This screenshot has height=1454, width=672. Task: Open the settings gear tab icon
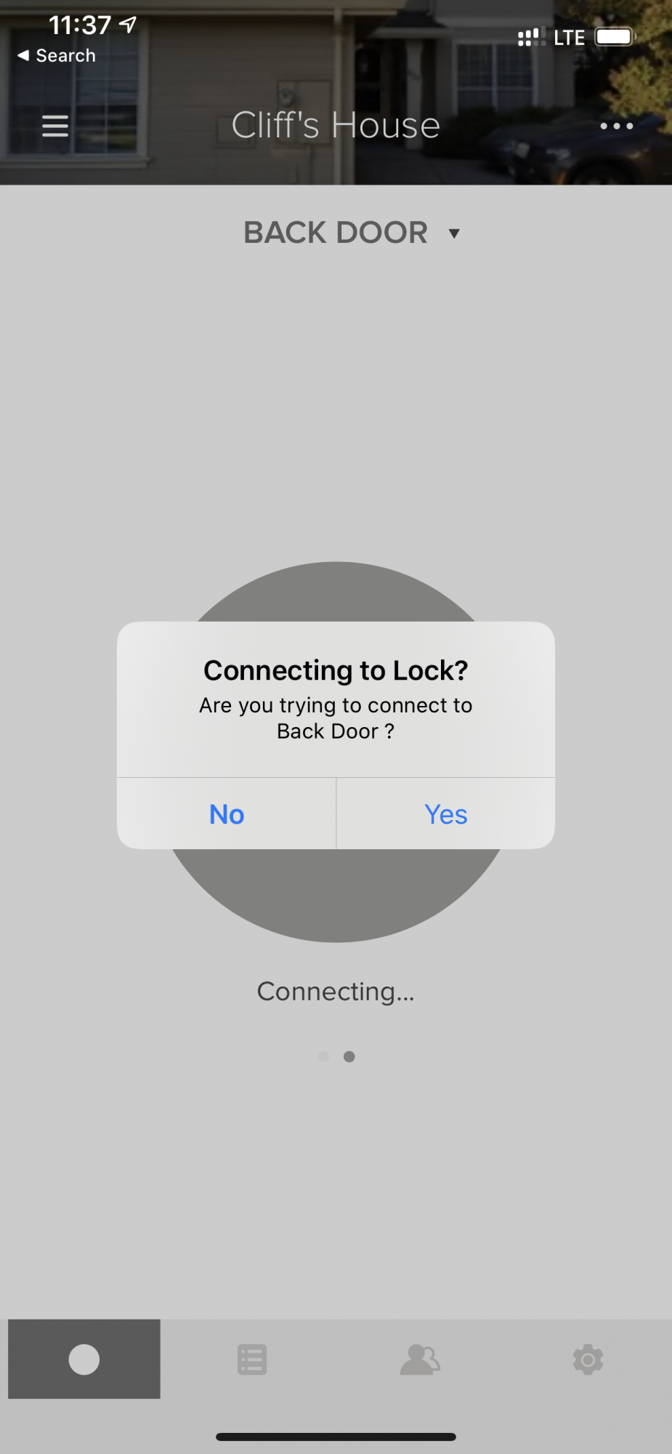(x=588, y=1359)
